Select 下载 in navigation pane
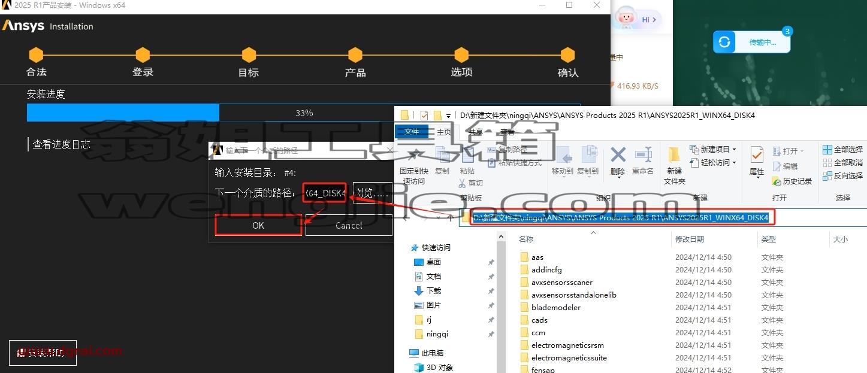 click(434, 290)
